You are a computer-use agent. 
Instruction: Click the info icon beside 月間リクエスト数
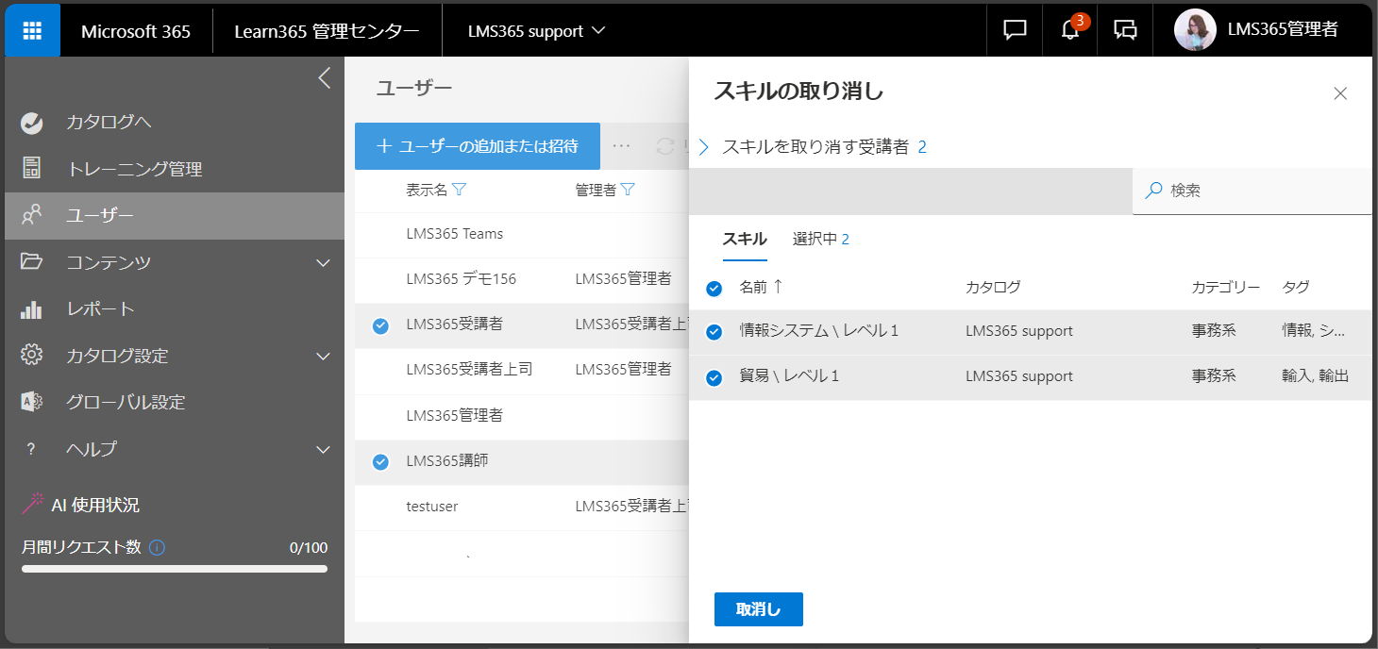point(157,547)
